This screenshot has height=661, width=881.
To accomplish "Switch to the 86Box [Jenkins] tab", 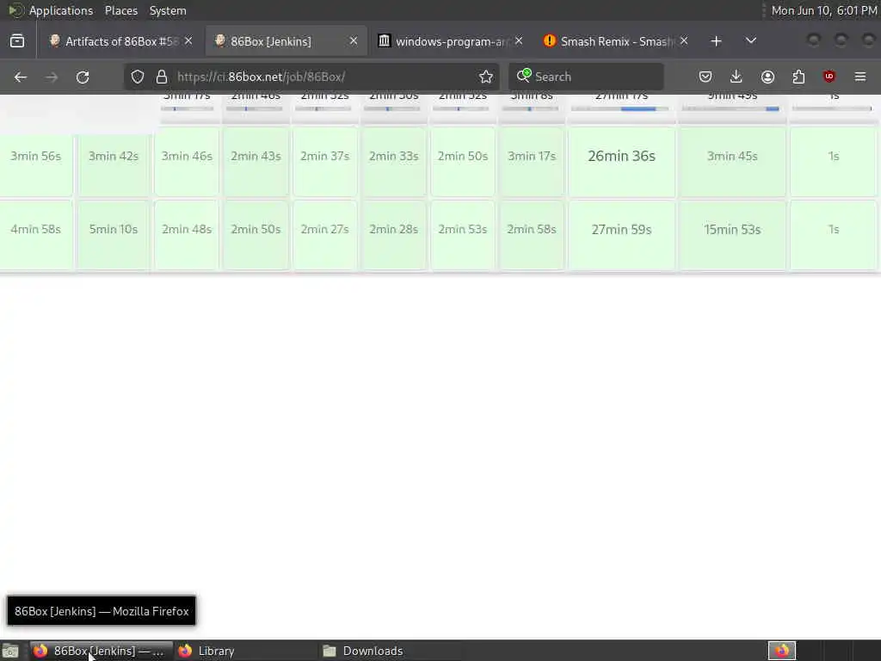I will 286,41.
